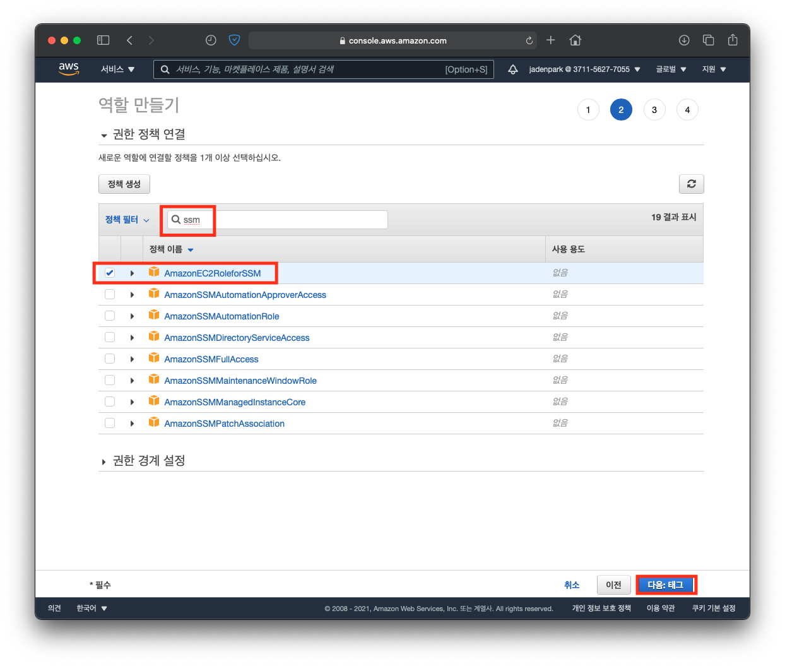Uncheck the AmazonEC2RoleforSSM policy checkbox

tap(110, 273)
